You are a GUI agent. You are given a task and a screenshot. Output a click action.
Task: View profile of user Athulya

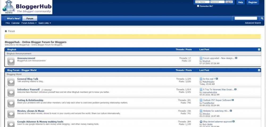206,114
